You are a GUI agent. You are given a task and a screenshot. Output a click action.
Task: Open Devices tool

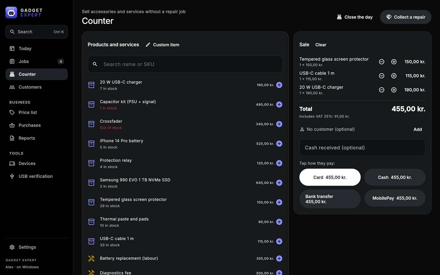(x=37, y=163)
